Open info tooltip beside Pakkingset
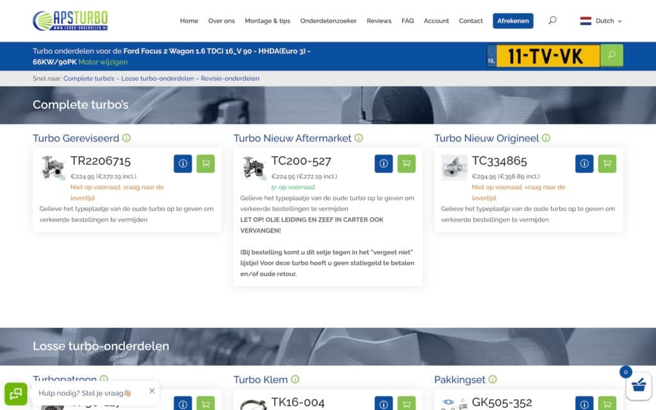The image size is (656, 410). [493, 379]
